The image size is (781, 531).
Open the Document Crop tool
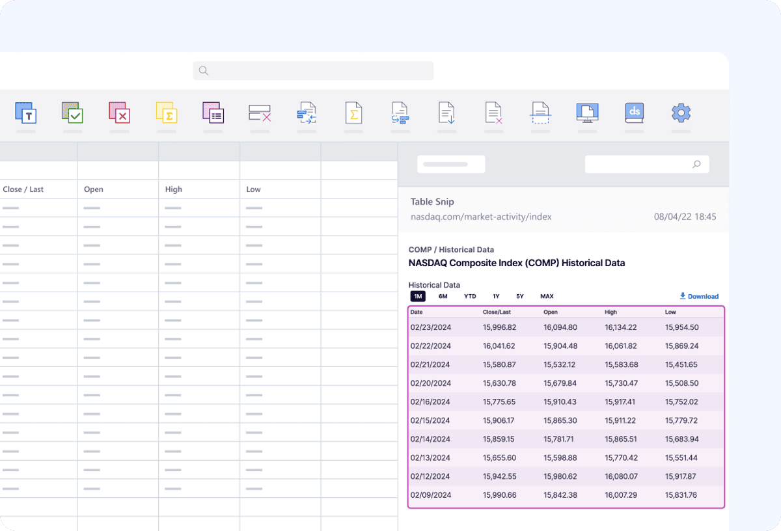(541, 114)
